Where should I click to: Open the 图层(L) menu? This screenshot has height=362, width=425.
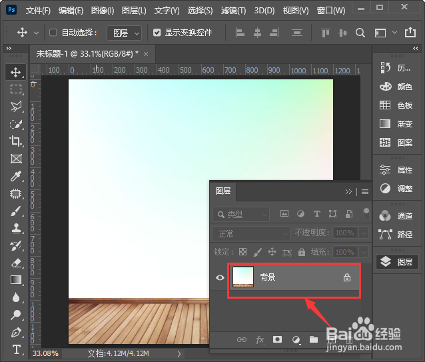134,11
